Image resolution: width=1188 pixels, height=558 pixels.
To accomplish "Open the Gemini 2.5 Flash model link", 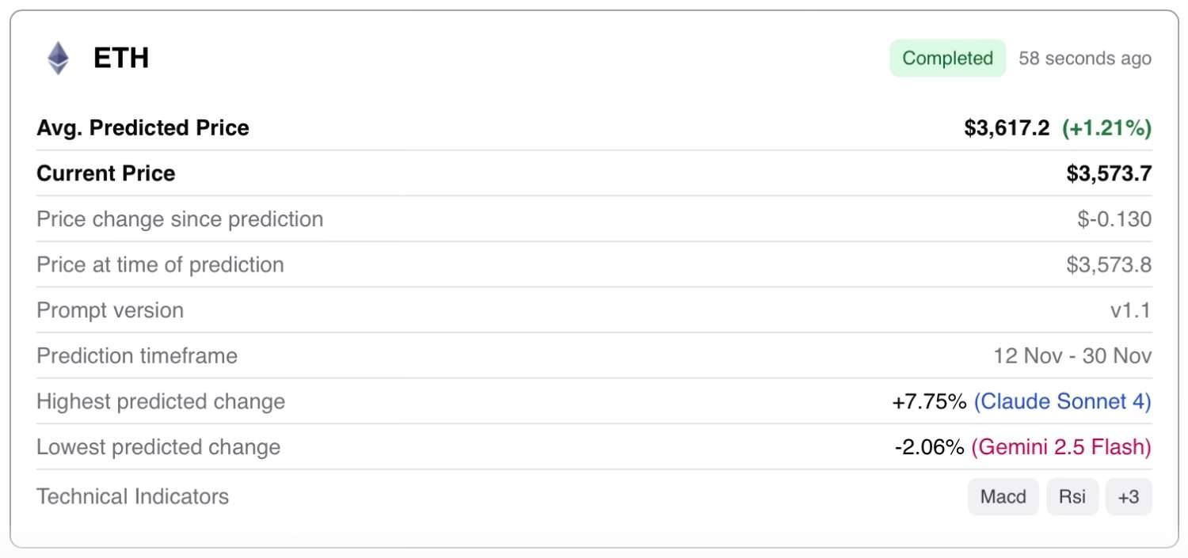I will (x=1060, y=447).
